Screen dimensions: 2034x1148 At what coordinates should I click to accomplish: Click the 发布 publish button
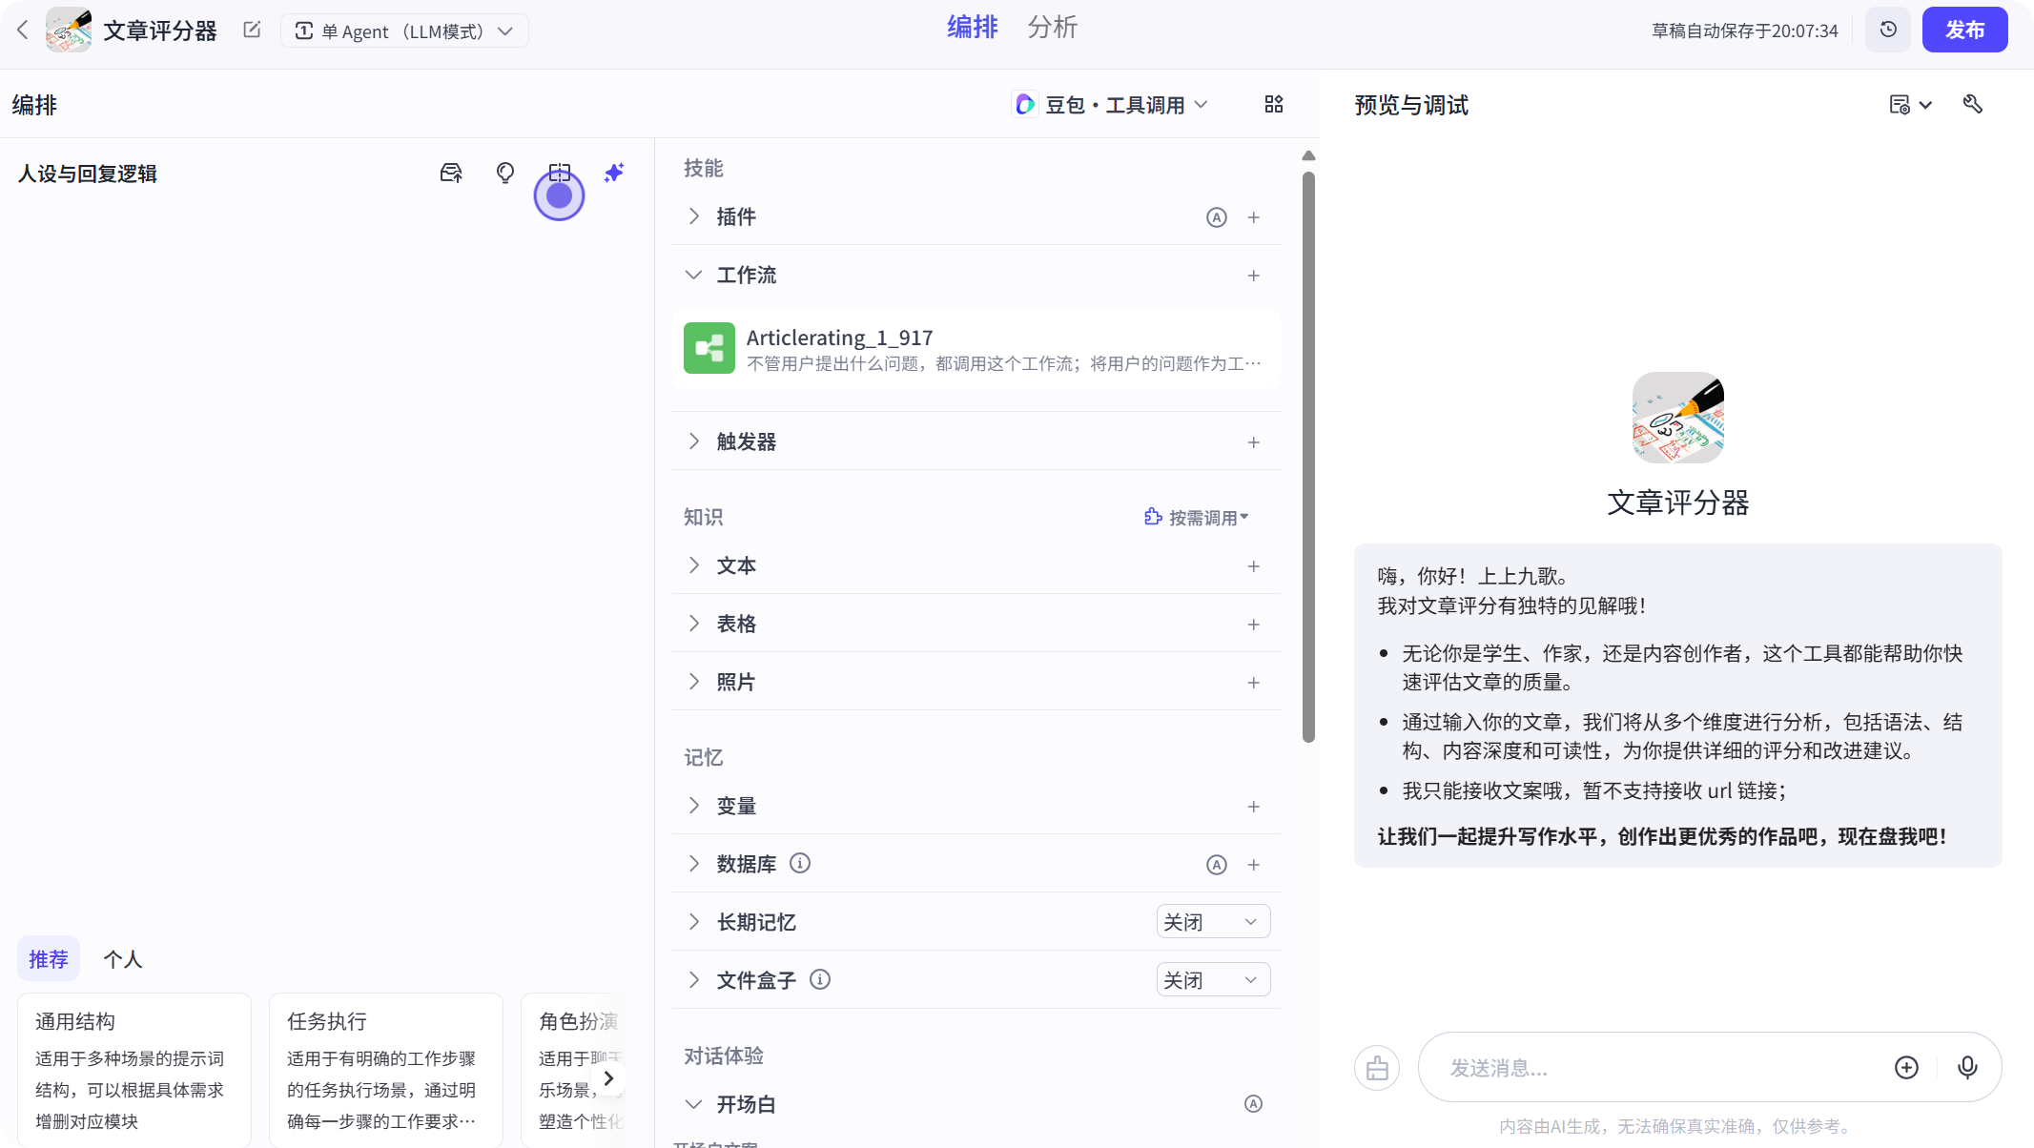coord(1964,30)
